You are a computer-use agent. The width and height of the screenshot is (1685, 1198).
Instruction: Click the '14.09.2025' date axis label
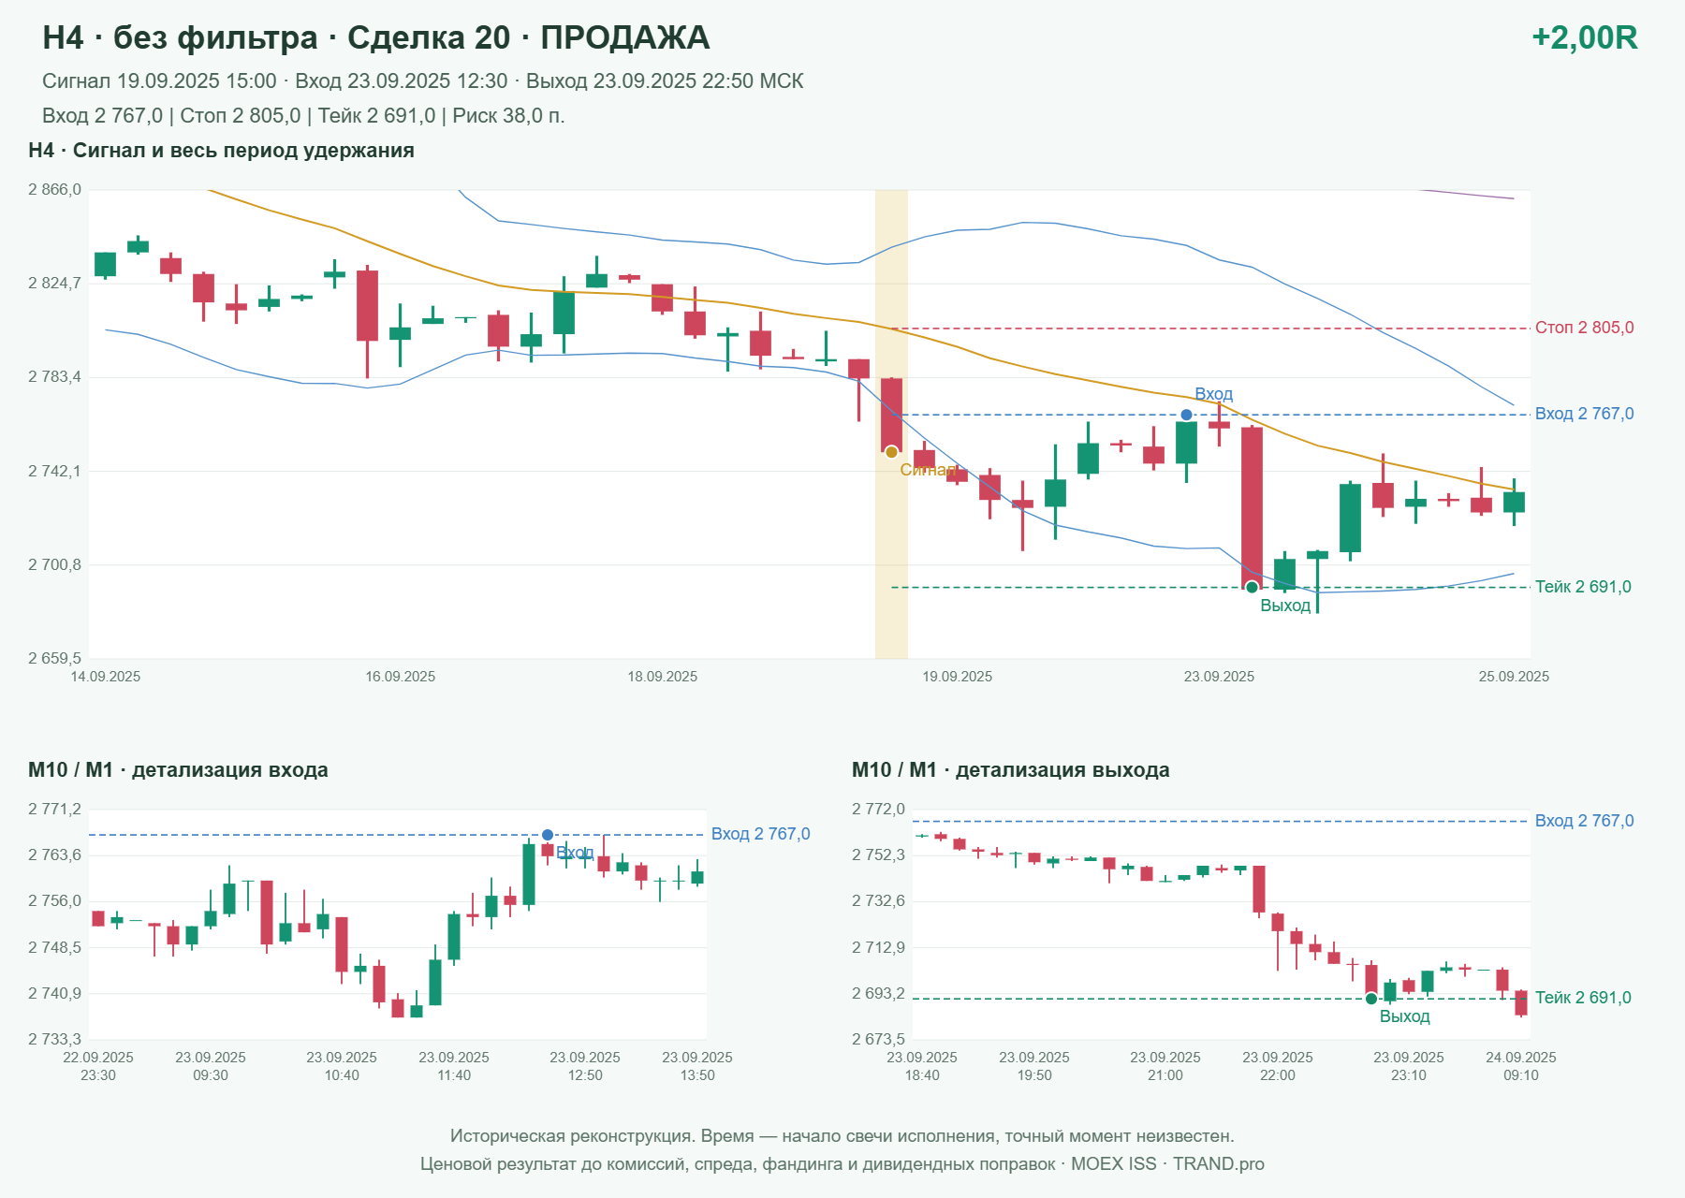pyautogui.click(x=106, y=677)
